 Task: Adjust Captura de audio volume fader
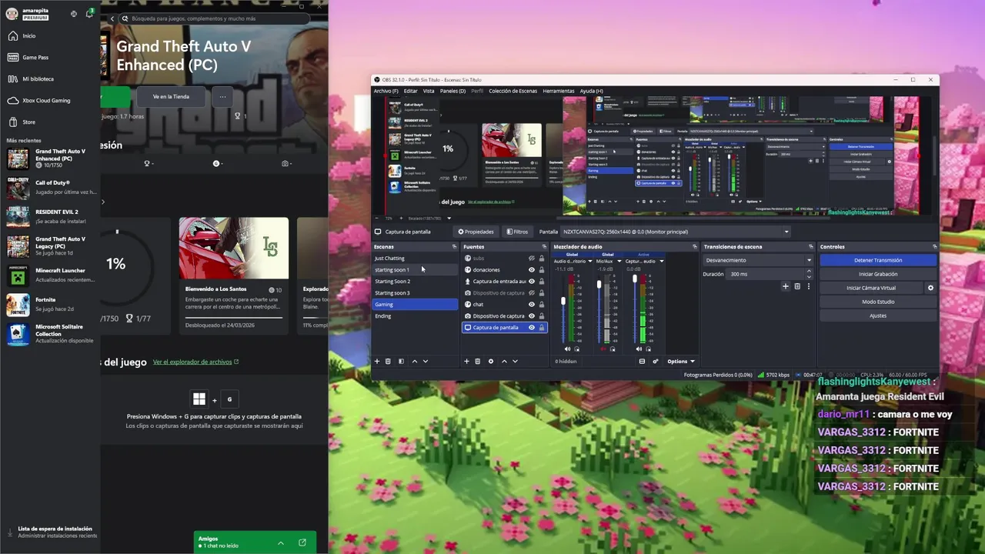coord(635,279)
